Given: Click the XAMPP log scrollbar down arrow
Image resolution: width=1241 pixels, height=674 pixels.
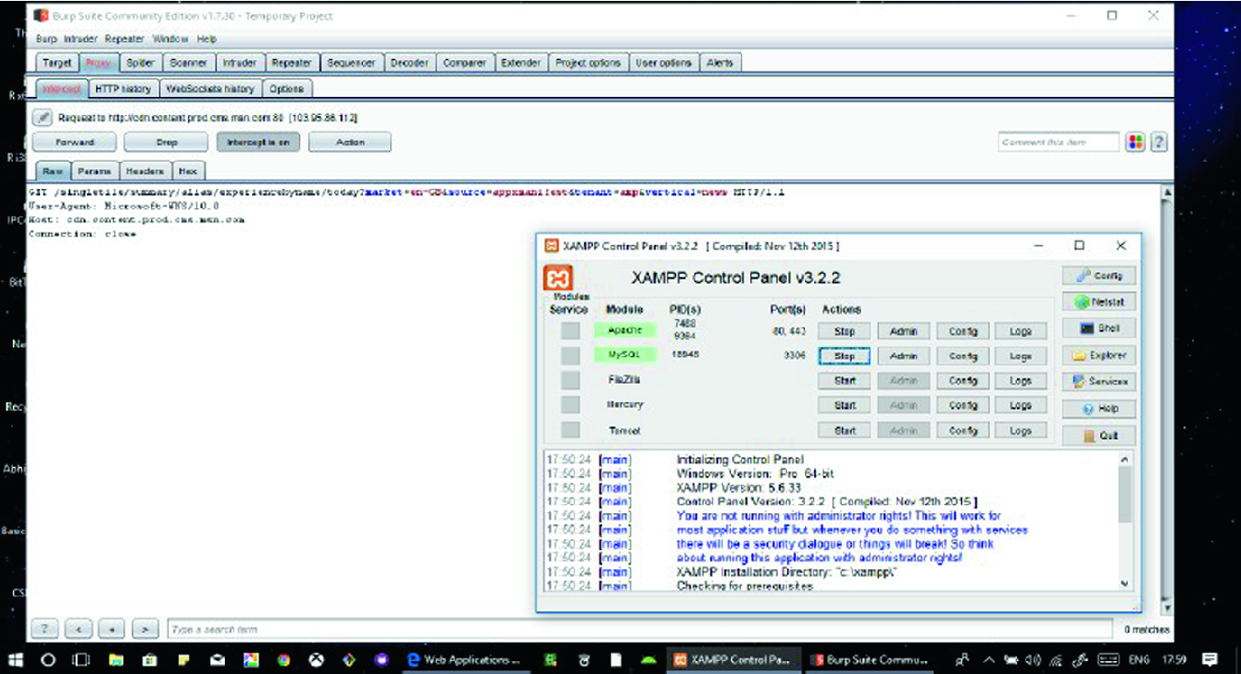Looking at the screenshot, I should point(1124,584).
